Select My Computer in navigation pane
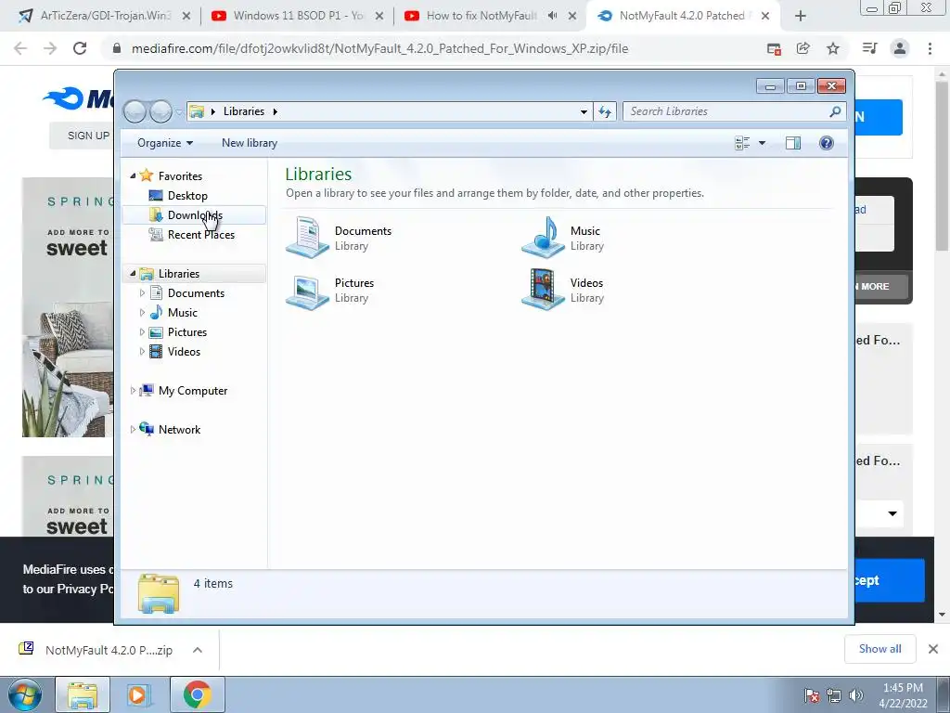The width and height of the screenshot is (950, 713). click(193, 391)
